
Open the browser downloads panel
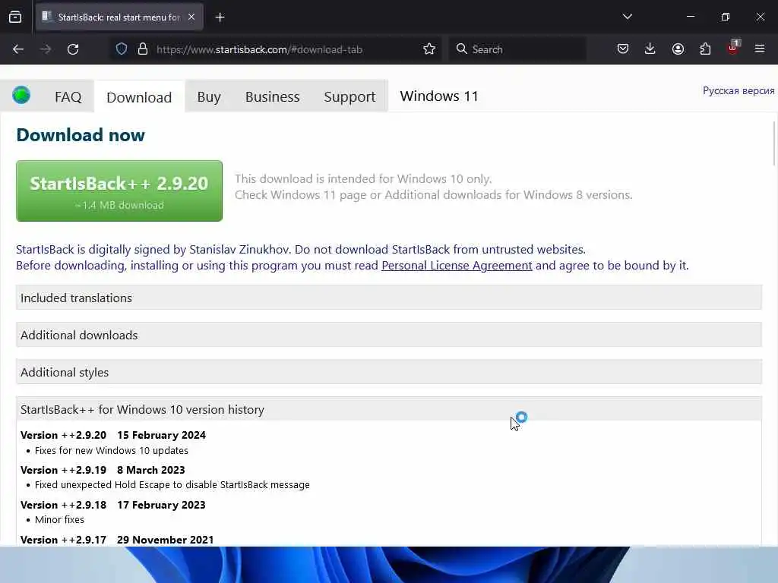click(x=650, y=49)
